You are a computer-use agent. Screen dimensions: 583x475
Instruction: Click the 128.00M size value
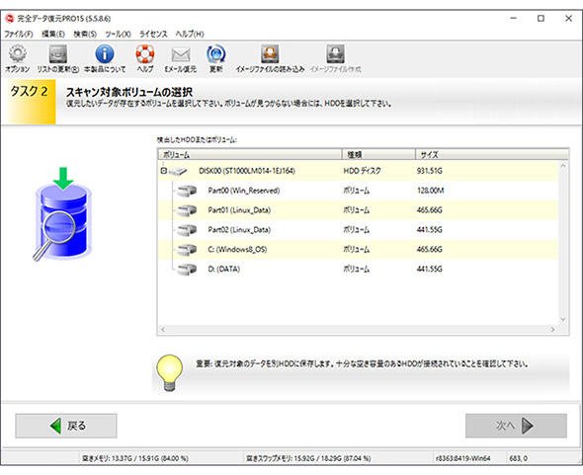point(430,191)
